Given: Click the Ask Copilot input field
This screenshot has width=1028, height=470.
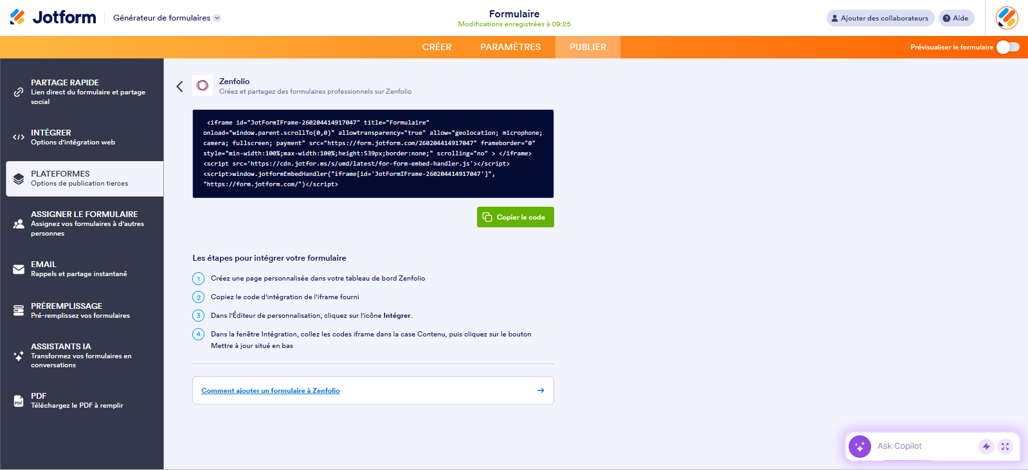Looking at the screenshot, I should pos(924,446).
